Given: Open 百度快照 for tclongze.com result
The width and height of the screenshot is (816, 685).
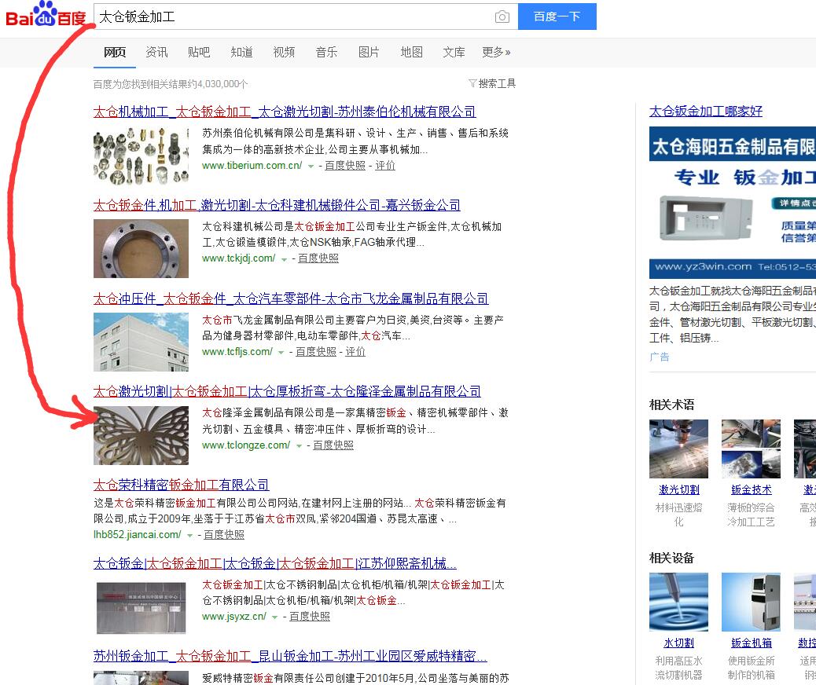Looking at the screenshot, I should [x=333, y=445].
